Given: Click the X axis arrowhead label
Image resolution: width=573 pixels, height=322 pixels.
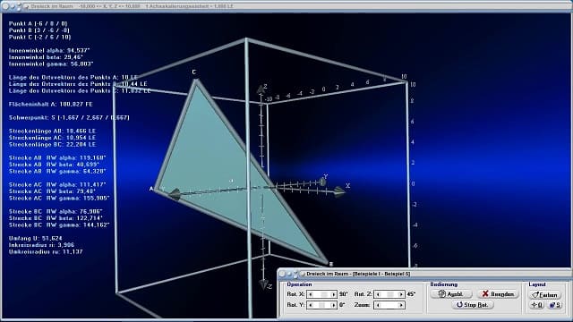Looking at the screenshot, I should (x=348, y=186).
